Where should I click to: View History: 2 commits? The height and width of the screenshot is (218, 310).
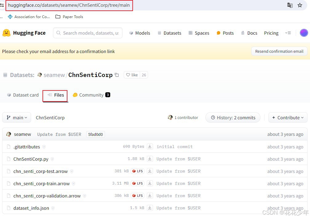(x=233, y=117)
